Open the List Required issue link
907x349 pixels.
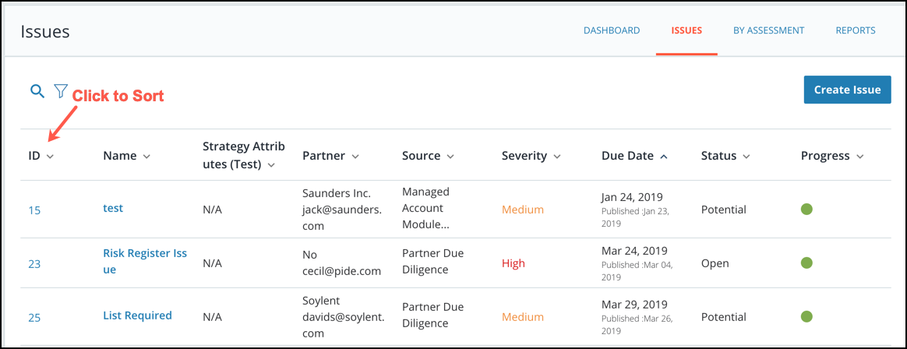pyautogui.click(x=137, y=316)
